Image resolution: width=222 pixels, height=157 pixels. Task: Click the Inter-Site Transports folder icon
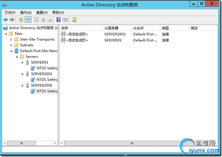[16, 39]
